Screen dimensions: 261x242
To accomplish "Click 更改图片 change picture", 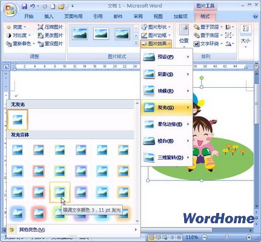I will click(x=50, y=36).
